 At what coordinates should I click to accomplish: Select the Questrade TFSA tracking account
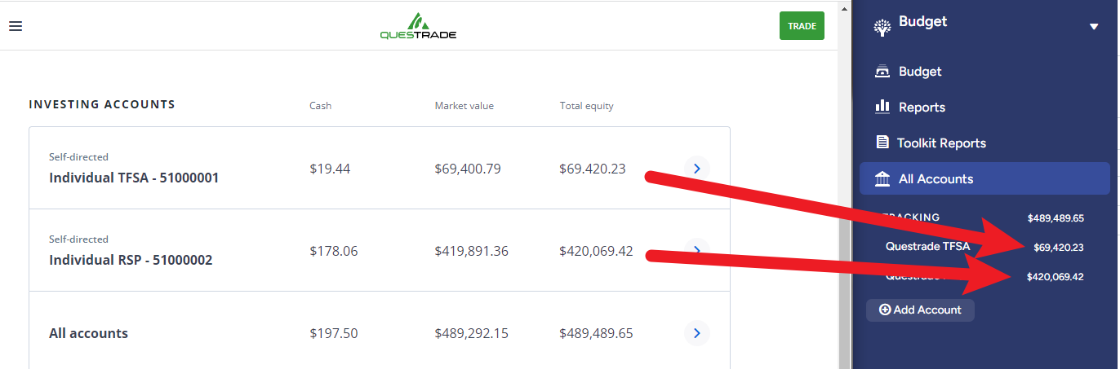(927, 247)
